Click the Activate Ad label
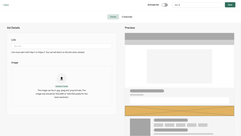This screenshot has width=241, height=136. click(x=153, y=5)
